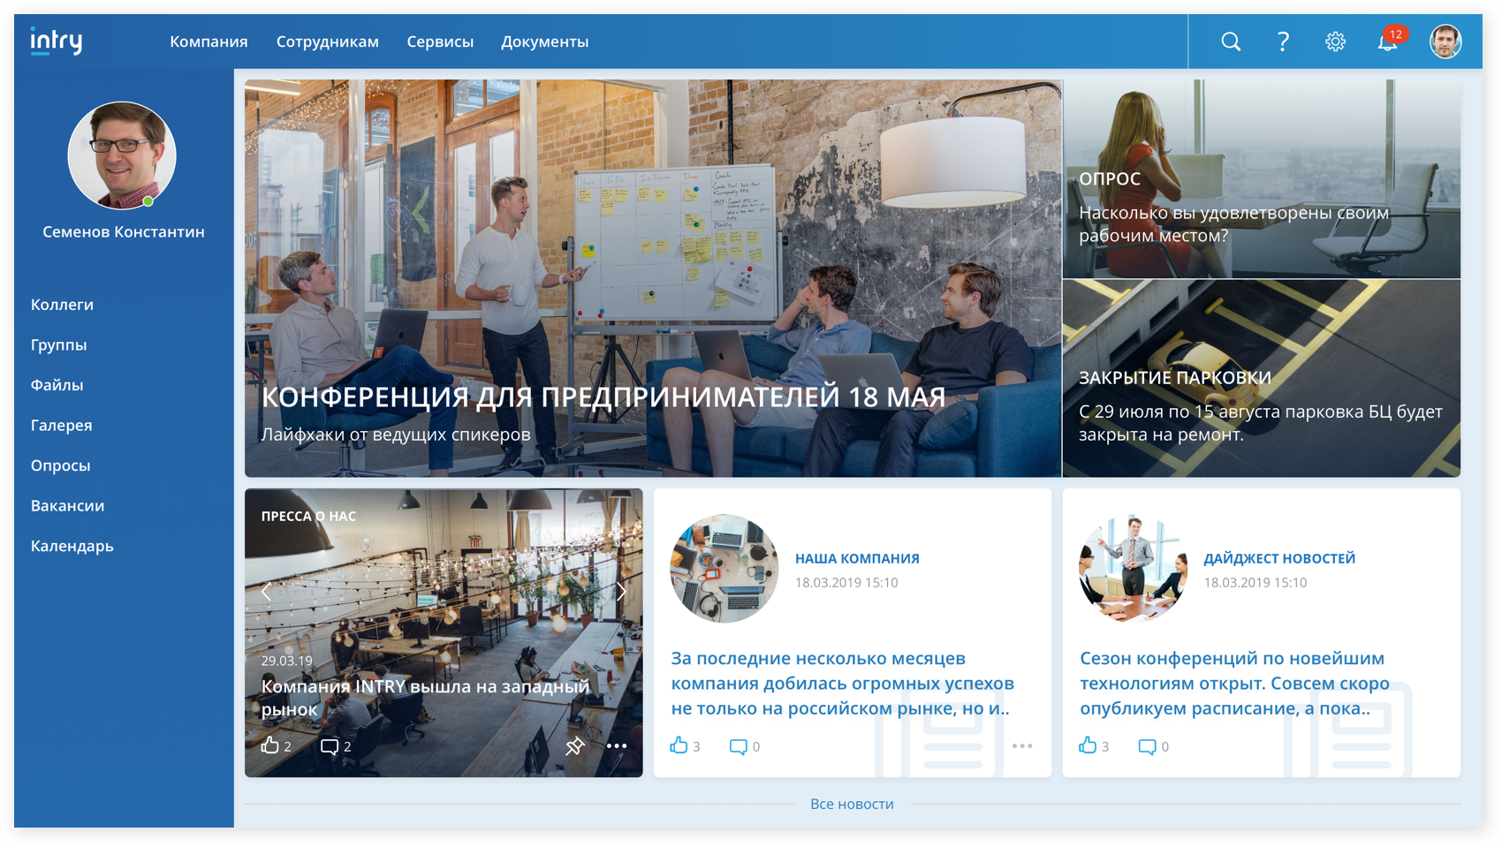This screenshot has width=1502, height=847.
Task: Click the intry logo
Action: click(57, 41)
